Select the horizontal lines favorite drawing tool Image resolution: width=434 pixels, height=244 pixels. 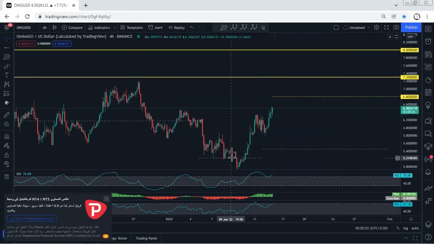[224, 27]
